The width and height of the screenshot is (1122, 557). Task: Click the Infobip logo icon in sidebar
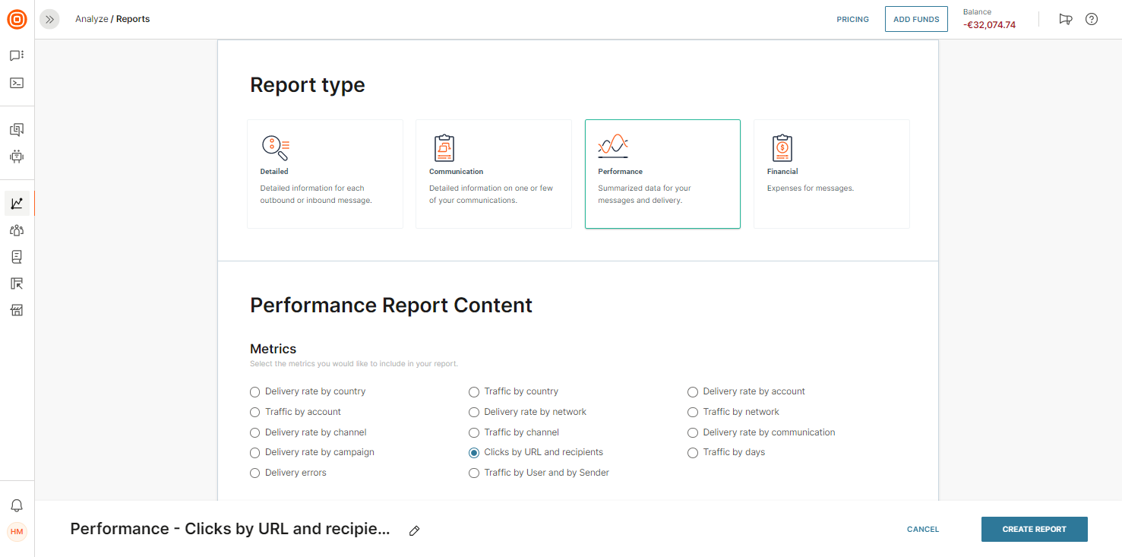(x=17, y=20)
